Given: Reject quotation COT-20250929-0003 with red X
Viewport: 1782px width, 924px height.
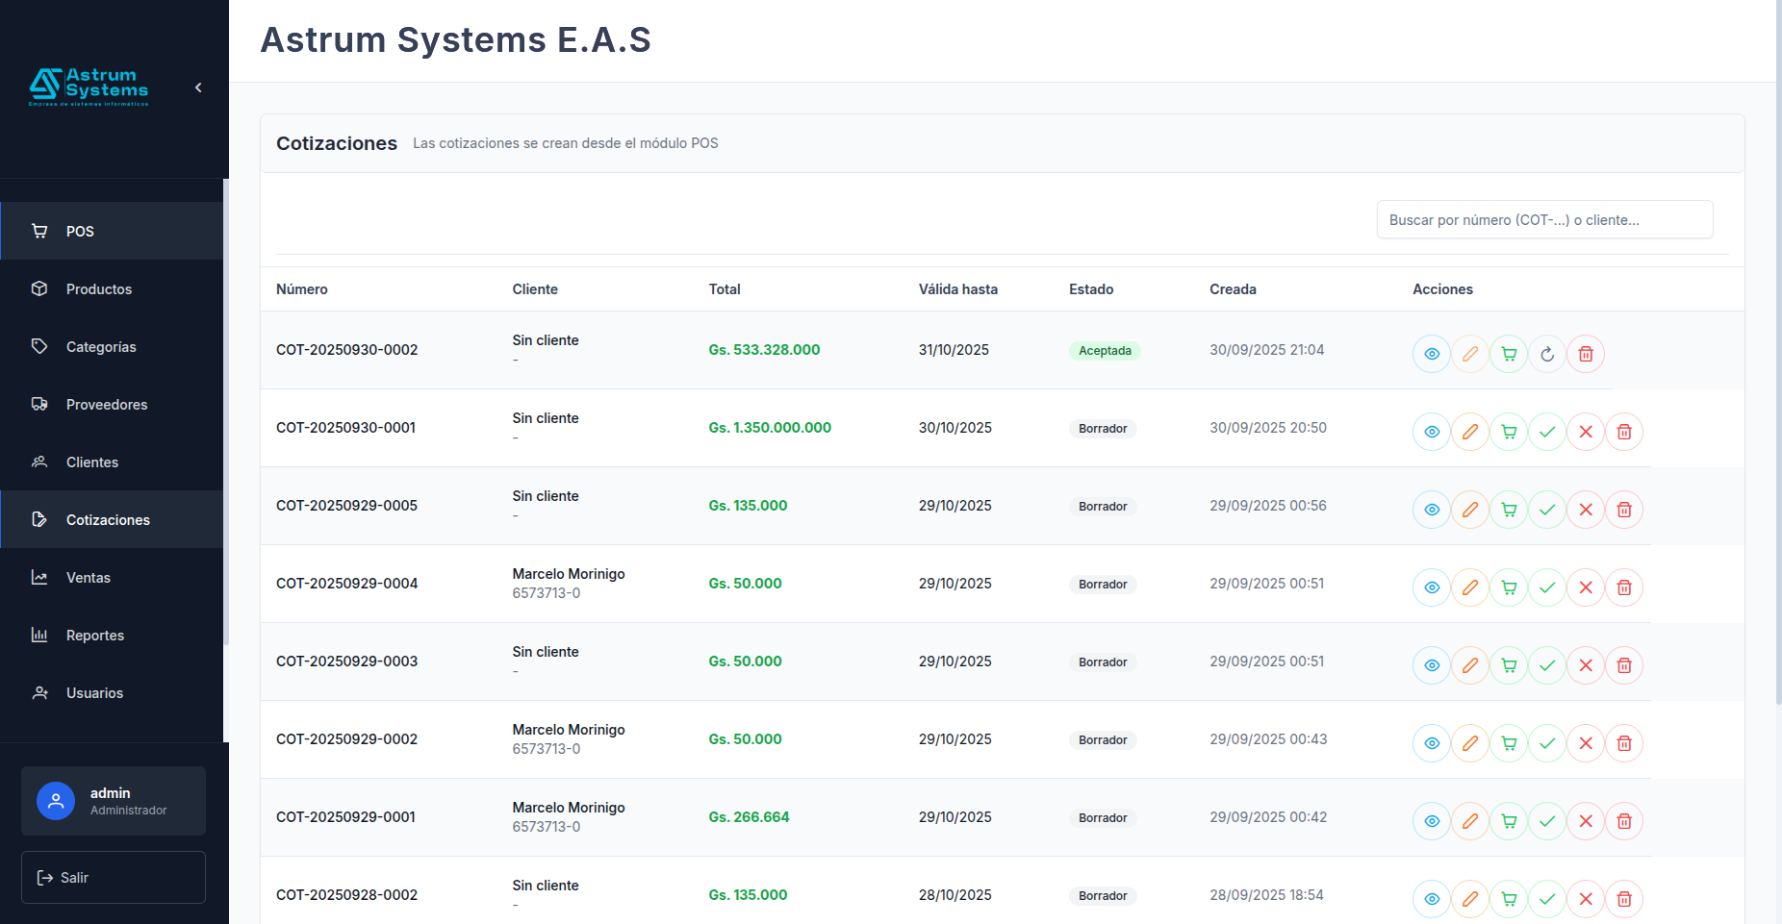Looking at the screenshot, I should pyautogui.click(x=1585, y=665).
